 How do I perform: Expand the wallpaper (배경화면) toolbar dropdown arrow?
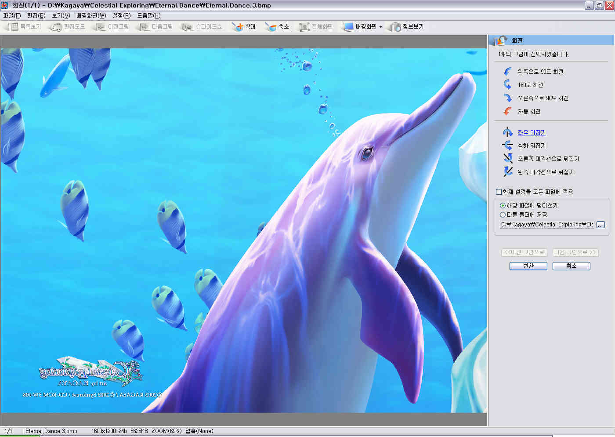tap(380, 27)
